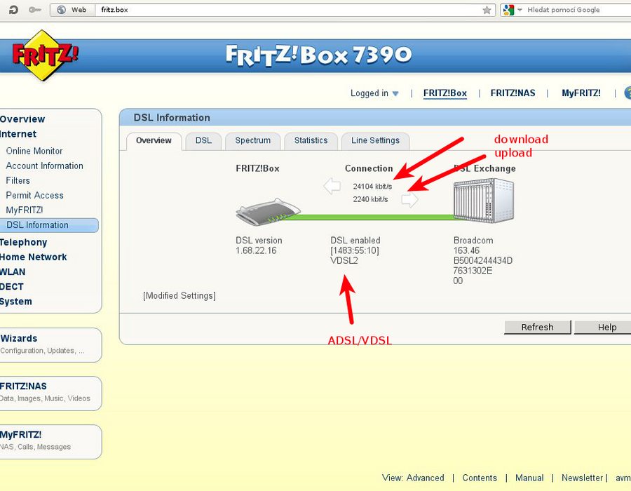
Task: Open the Telephony sidebar menu
Action: 23,242
